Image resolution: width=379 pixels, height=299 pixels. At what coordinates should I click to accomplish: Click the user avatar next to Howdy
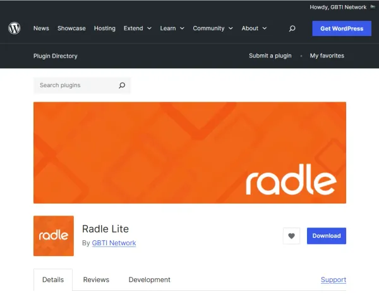[x=373, y=7]
